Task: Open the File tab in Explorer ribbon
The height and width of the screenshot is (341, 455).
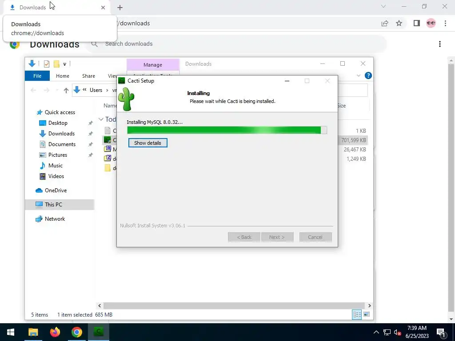Action: (x=37, y=76)
